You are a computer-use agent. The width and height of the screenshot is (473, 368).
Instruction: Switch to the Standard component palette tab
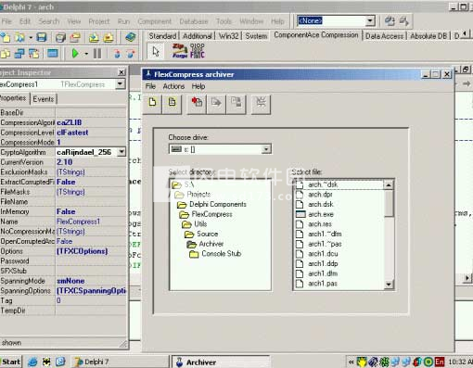pyautogui.click(x=162, y=36)
